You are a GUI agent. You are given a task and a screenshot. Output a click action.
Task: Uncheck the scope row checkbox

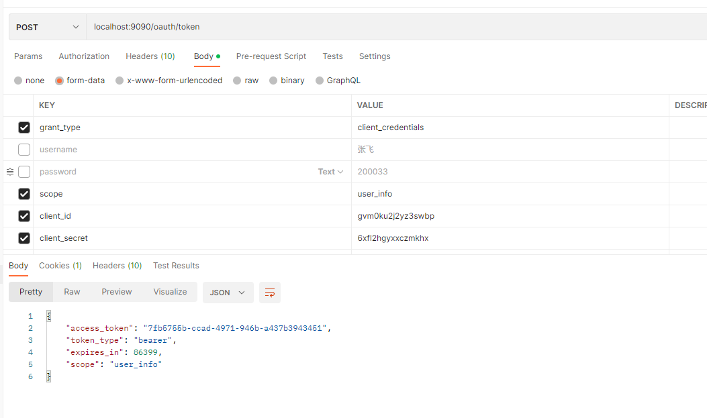pyautogui.click(x=24, y=194)
